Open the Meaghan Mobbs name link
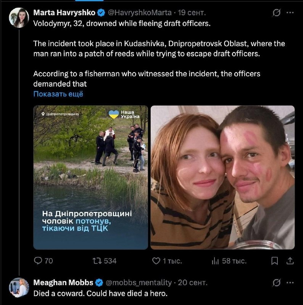This screenshot has height=305, width=303. (x=63, y=283)
